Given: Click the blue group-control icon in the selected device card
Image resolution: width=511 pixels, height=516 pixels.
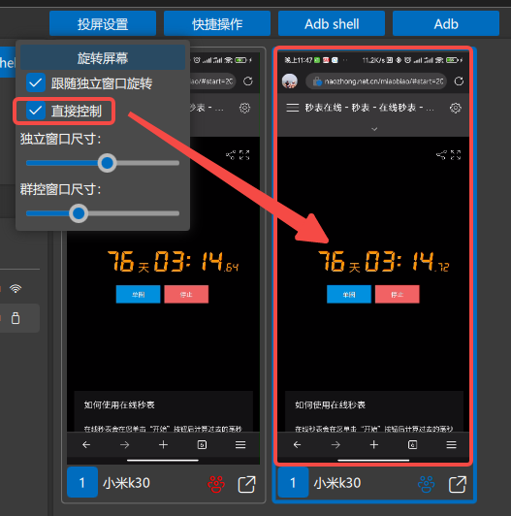Looking at the screenshot, I should click(426, 484).
